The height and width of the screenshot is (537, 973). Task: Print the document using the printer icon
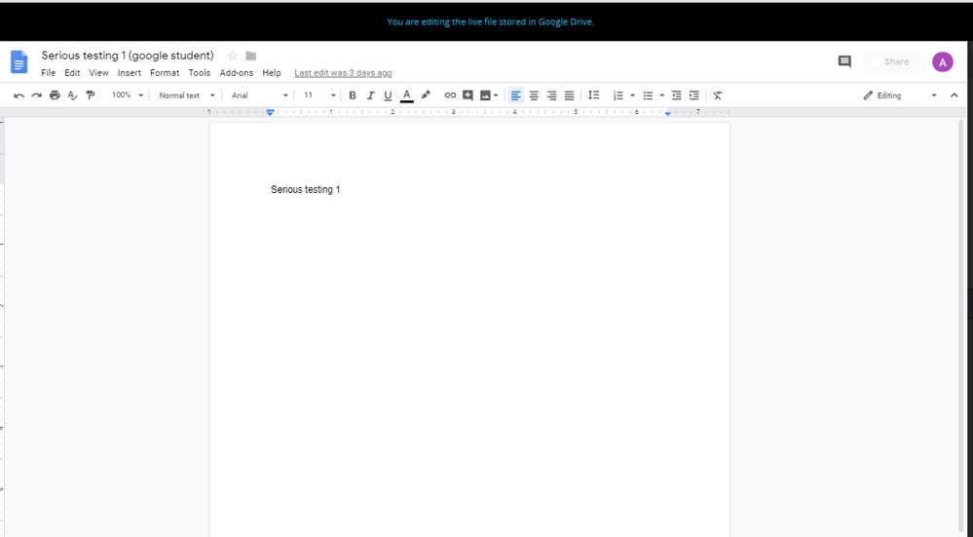tap(55, 96)
